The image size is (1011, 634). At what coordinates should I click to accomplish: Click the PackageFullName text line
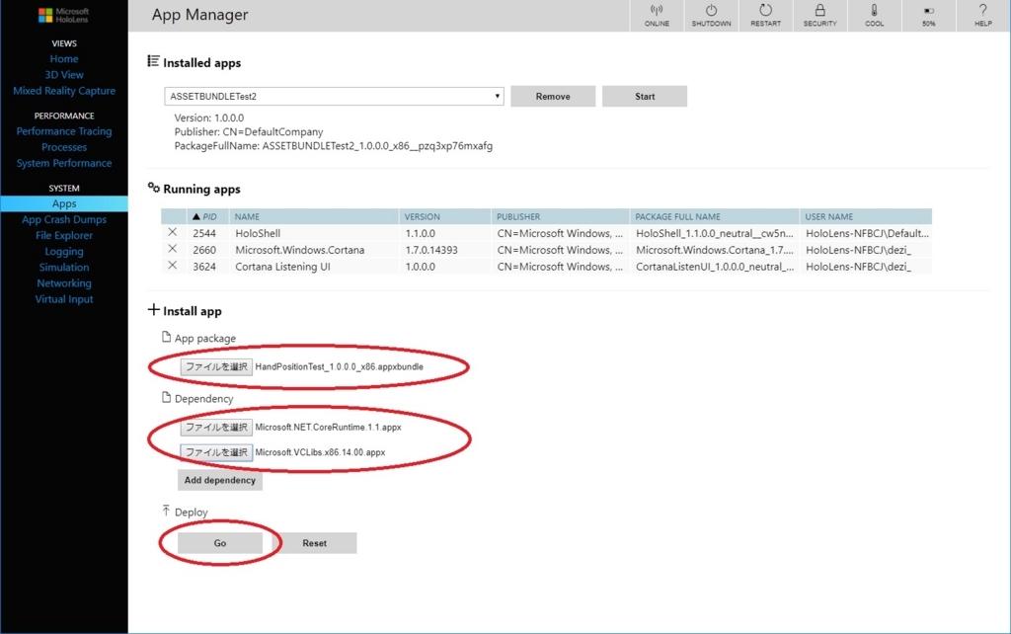click(x=334, y=146)
